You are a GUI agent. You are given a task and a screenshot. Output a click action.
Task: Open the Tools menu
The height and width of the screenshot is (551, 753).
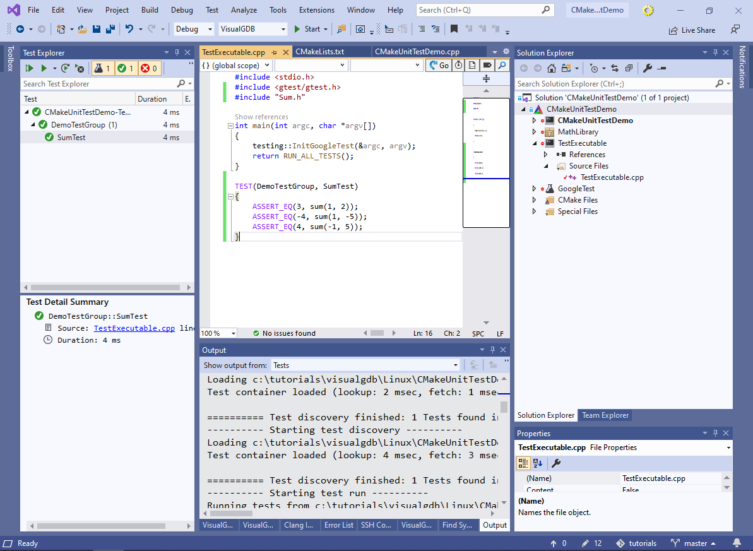point(278,10)
